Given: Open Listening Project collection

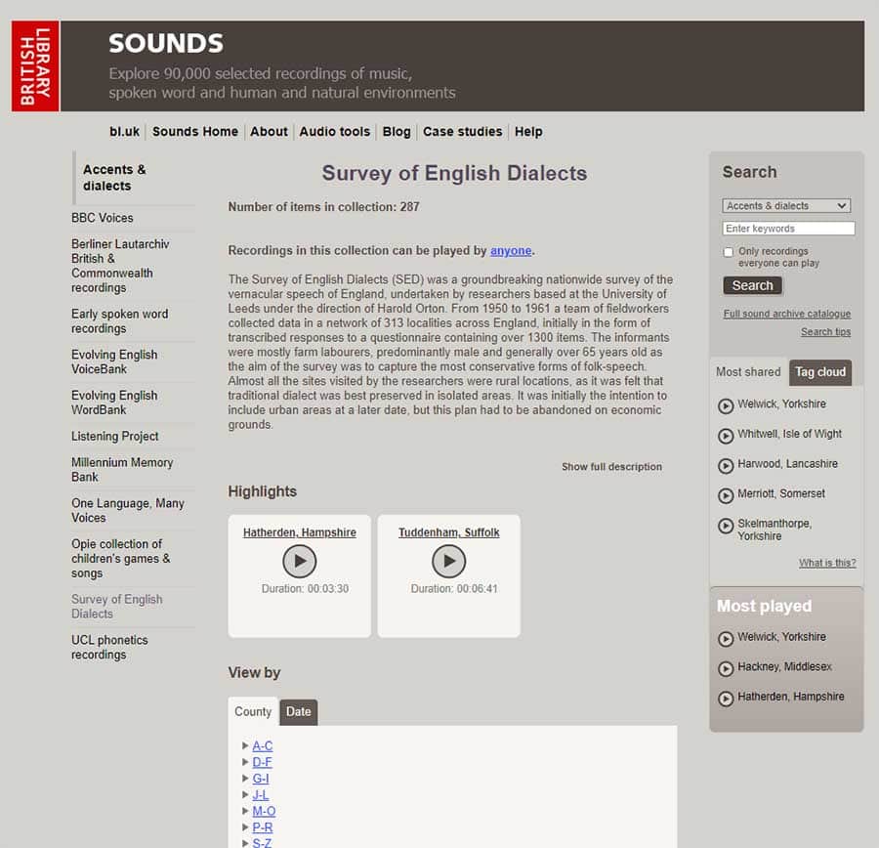Looking at the screenshot, I should [x=114, y=437].
